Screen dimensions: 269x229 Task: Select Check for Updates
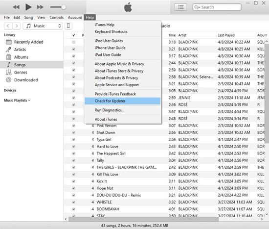[122, 101]
